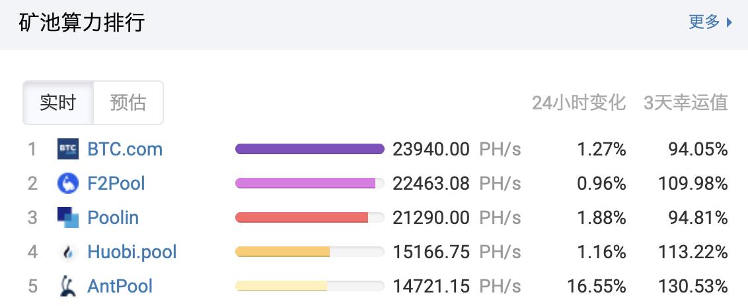Viewport: 748px width, 307px height.
Task: Open the Huobi.pool pool link
Action: point(132,252)
